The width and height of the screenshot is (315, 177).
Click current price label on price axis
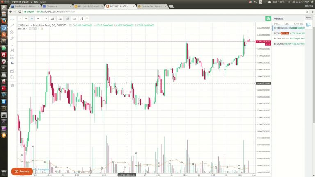pos(263,41)
